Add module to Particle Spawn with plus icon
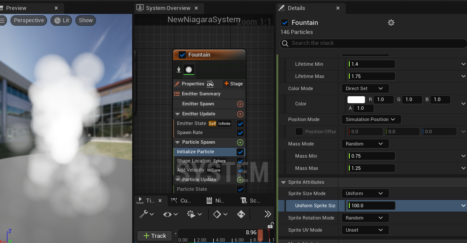467x243 pixels. pos(240,142)
